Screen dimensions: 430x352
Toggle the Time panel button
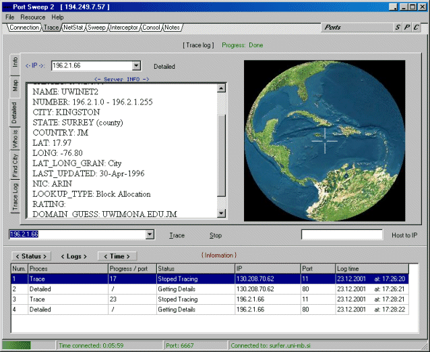[117, 256]
